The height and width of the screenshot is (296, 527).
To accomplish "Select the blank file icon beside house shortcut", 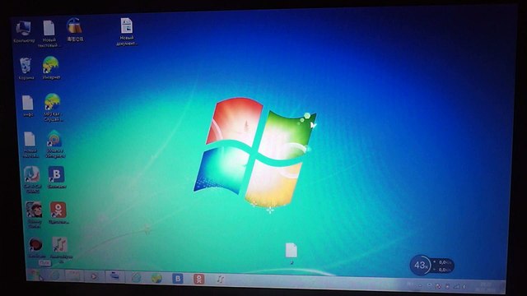I will [x=30, y=145].
